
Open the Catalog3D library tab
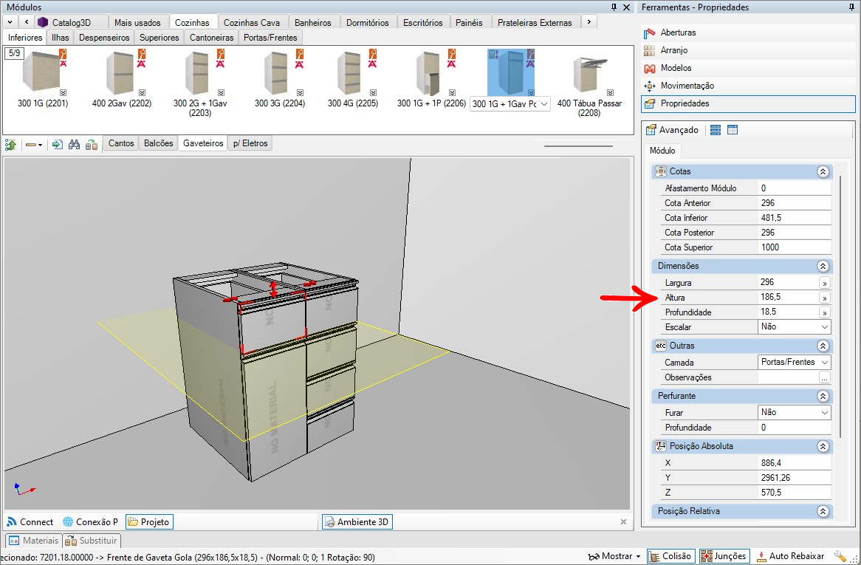point(71,22)
